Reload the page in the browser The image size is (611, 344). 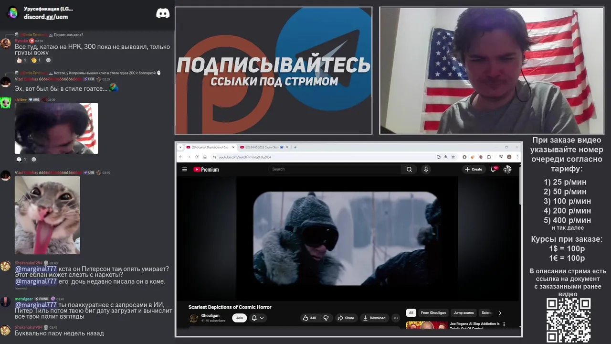coord(197,157)
